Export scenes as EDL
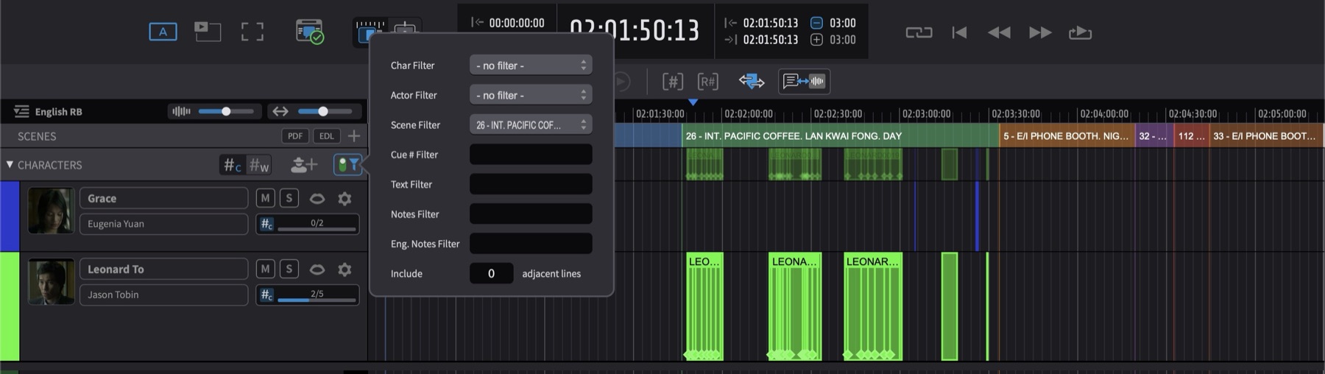Viewport: 1325px width, 374px height. tap(327, 135)
